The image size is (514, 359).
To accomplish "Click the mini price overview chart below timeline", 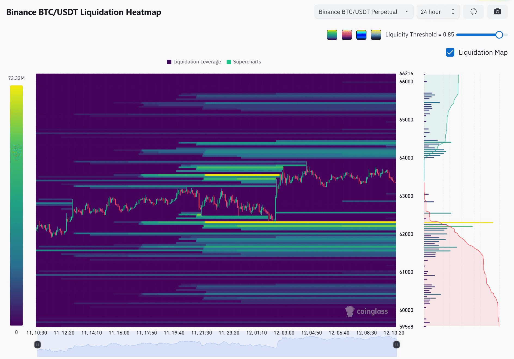I will pos(217,346).
